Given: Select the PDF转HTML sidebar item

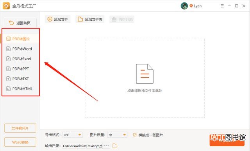Looking at the screenshot, I should (x=20, y=89).
